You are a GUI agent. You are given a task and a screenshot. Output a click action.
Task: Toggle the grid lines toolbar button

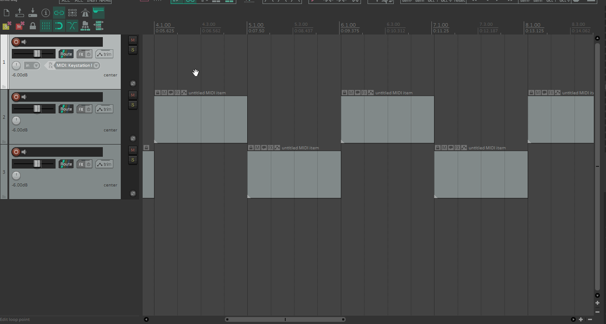(46, 26)
